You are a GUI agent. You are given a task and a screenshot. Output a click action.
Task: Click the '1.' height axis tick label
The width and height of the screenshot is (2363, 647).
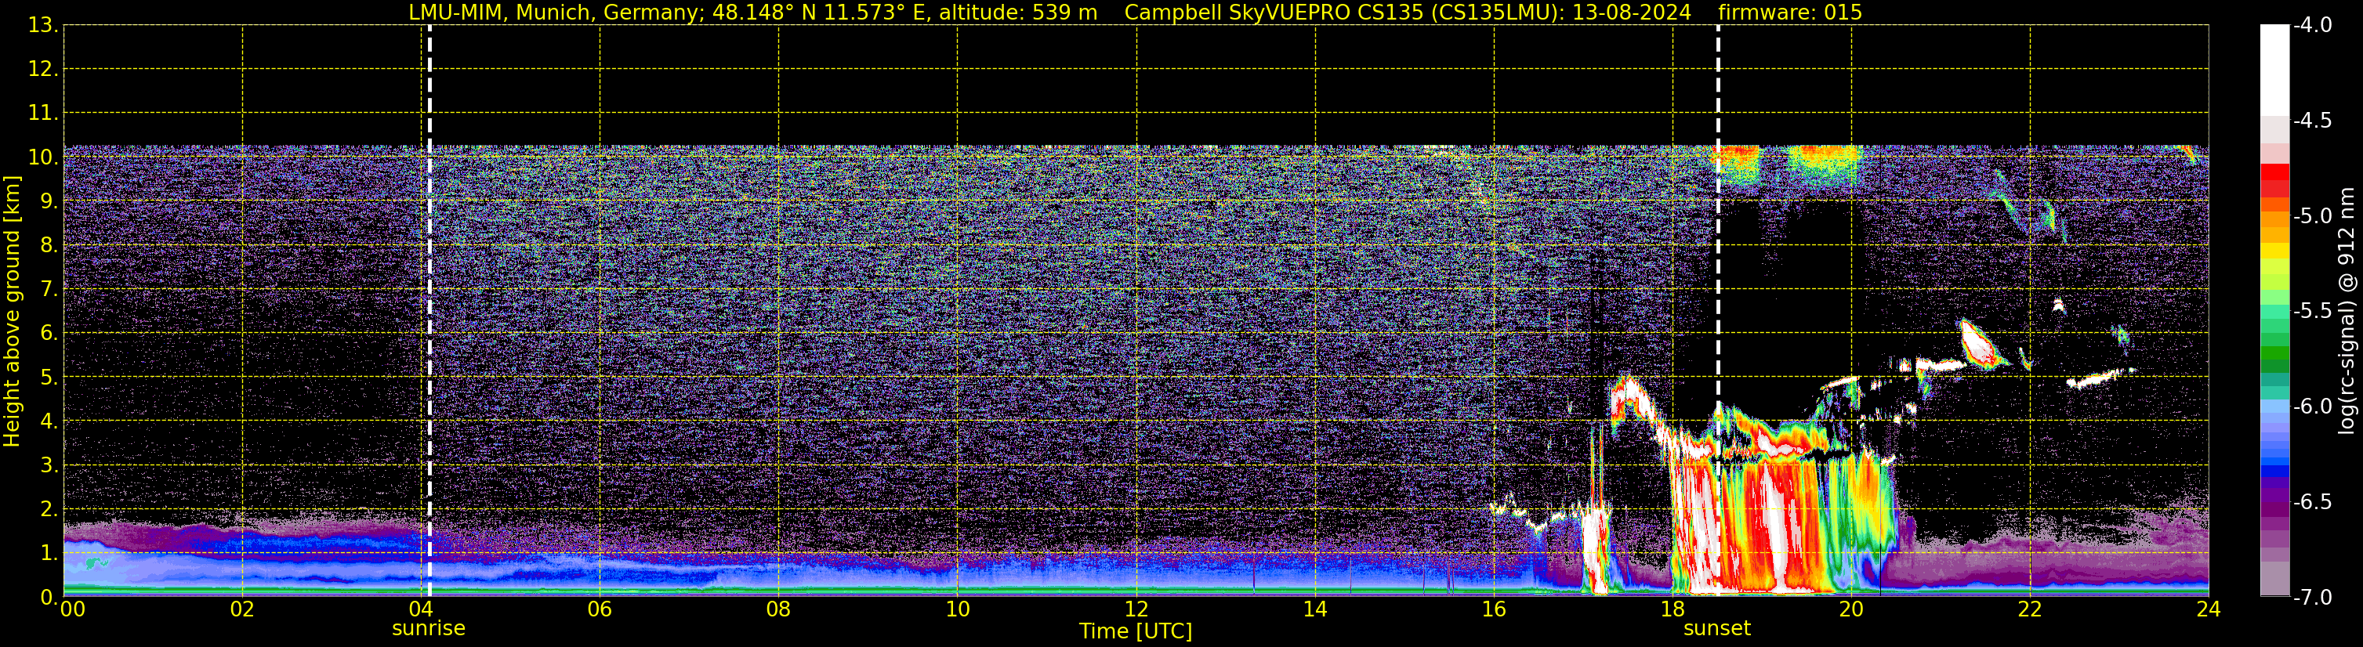[x=49, y=552]
